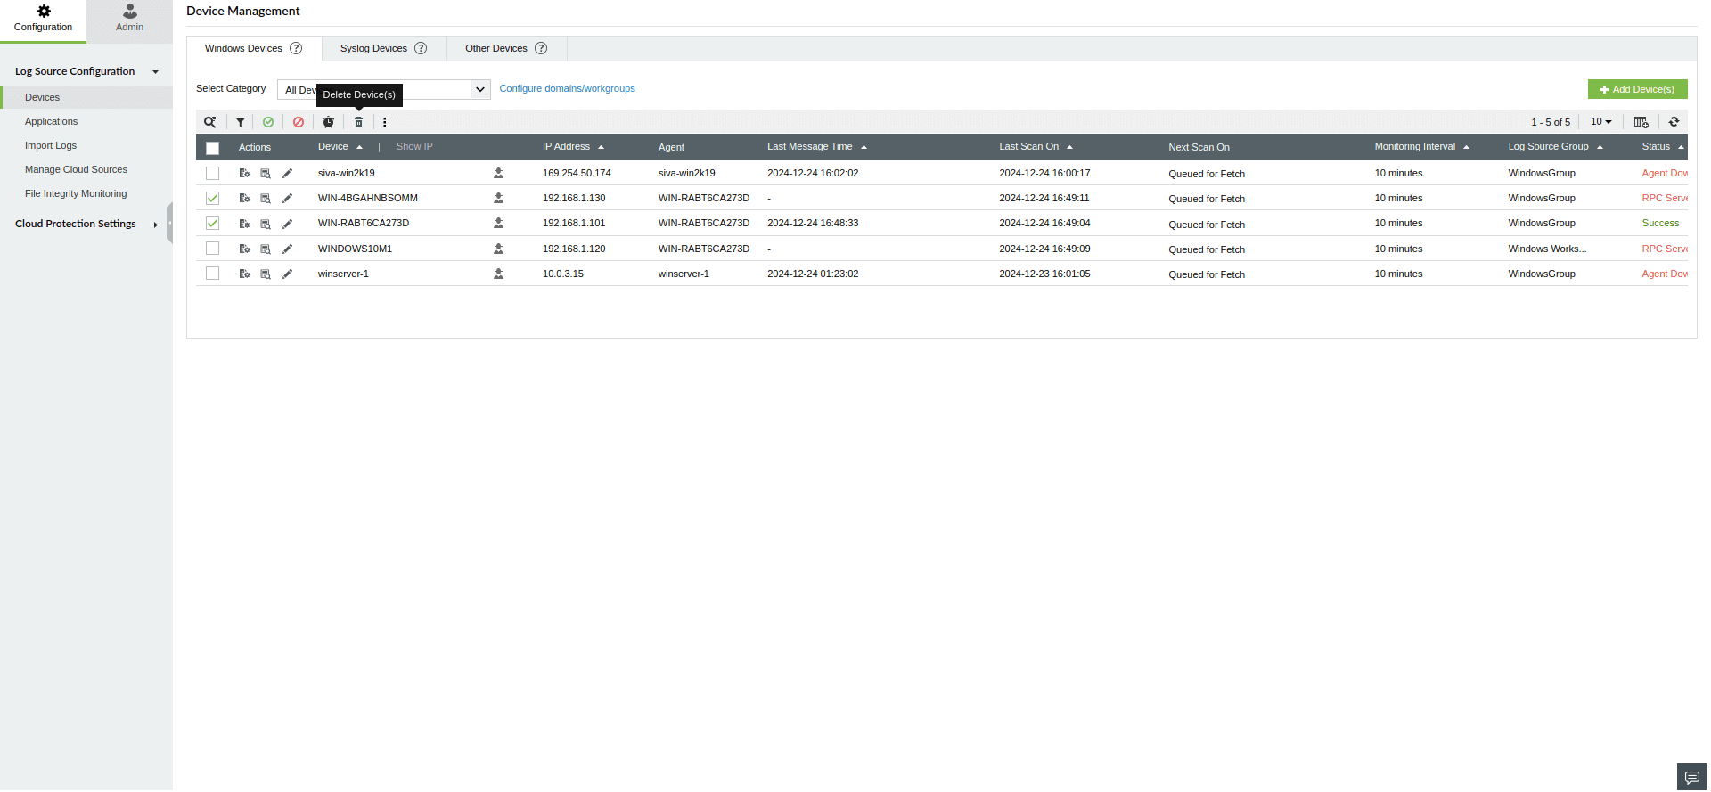Screen dimensions: 1711x792
Task: Edit the winserver-1 device with the pencil icon
Action: [287, 274]
